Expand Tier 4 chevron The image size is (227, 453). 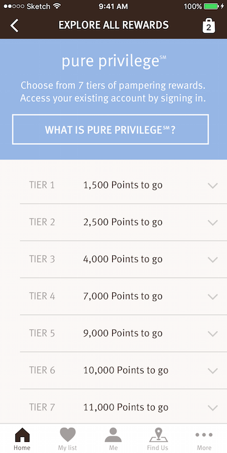pos(213,297)
